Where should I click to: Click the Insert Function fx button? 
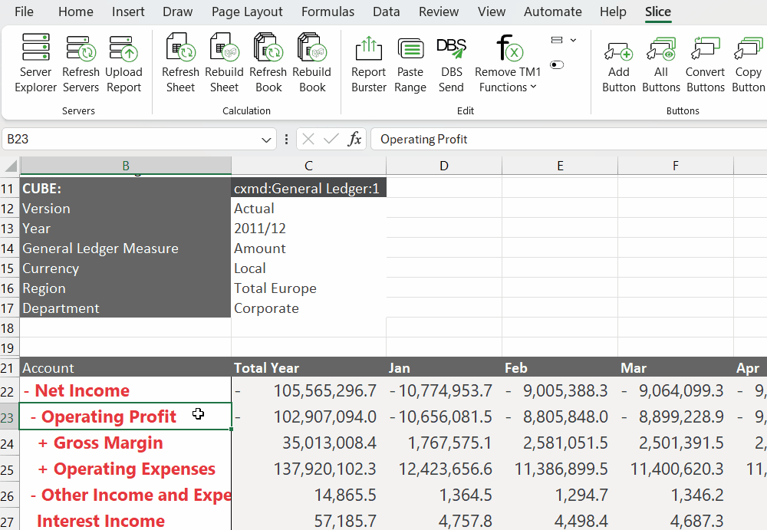tap(354, 140)
